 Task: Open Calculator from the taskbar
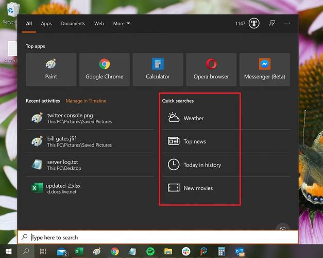pos(222,251)
